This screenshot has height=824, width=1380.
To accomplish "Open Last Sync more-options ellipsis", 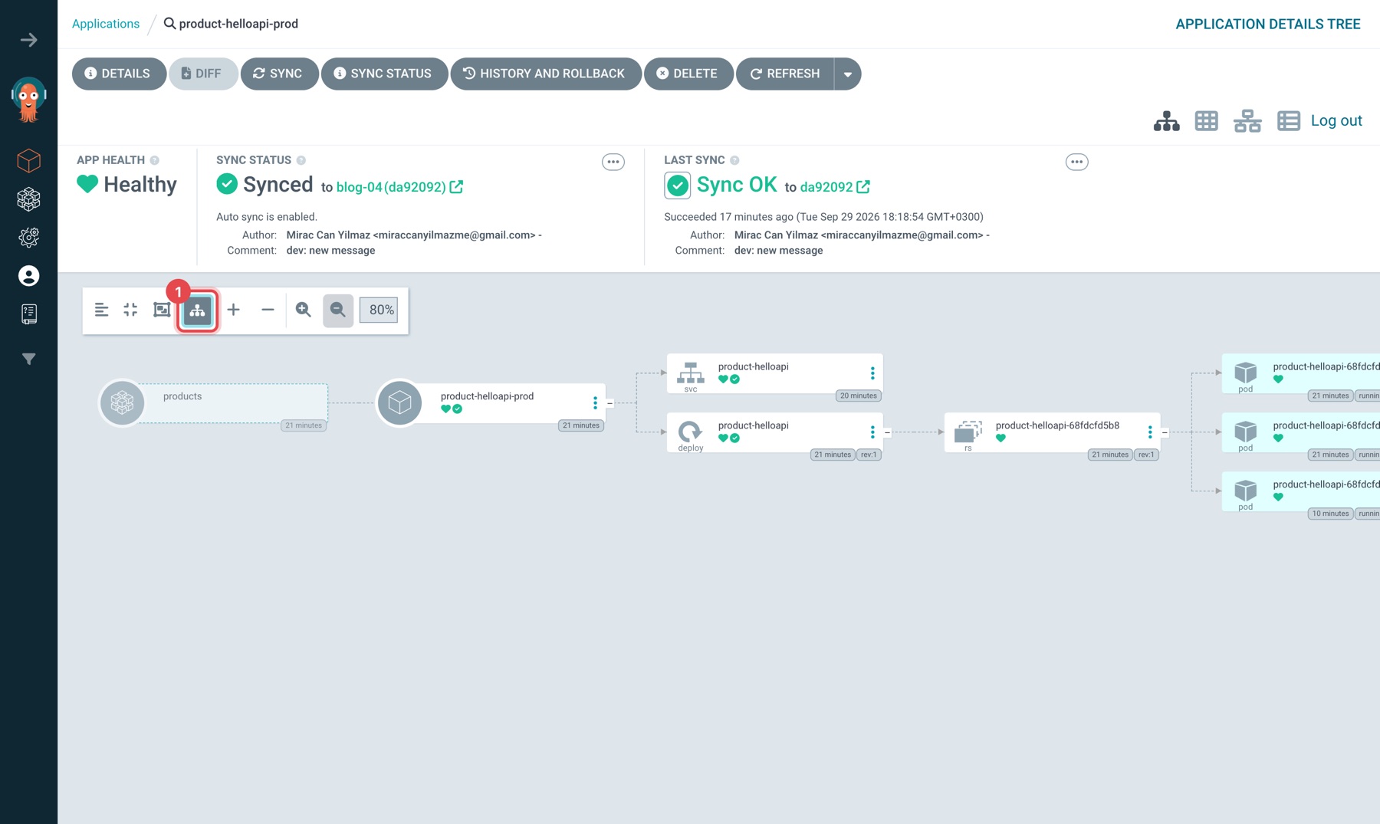I will (1077, 162).
